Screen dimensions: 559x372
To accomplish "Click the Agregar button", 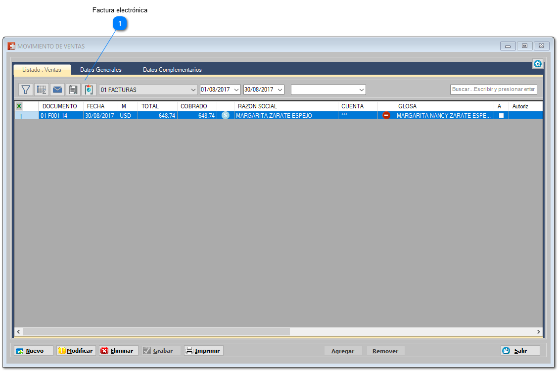I will (343, 351).
